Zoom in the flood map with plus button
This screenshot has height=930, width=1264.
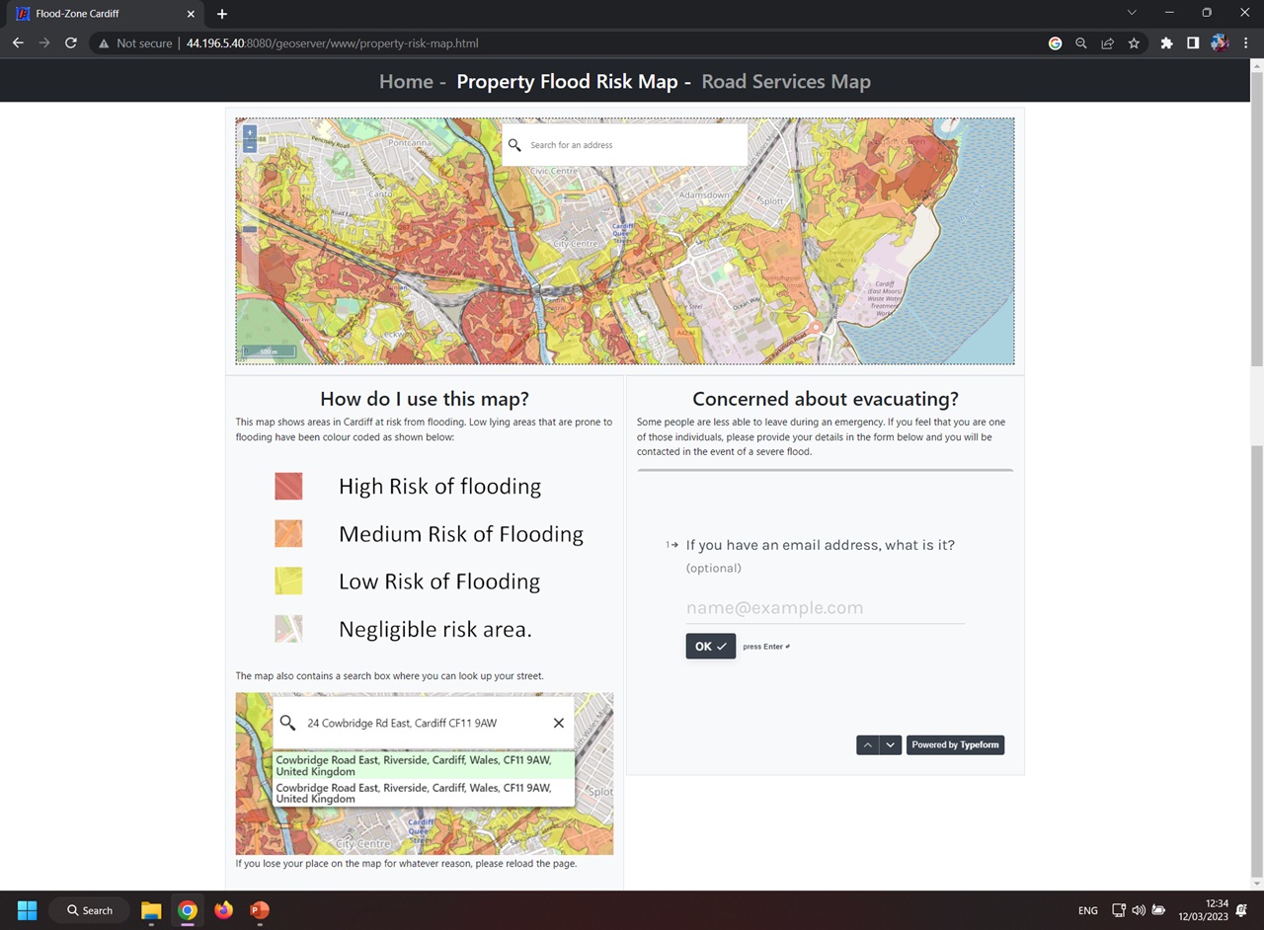(x=250, y=132)
